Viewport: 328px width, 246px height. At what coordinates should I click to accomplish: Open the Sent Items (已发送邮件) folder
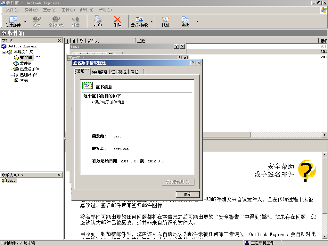26,69
